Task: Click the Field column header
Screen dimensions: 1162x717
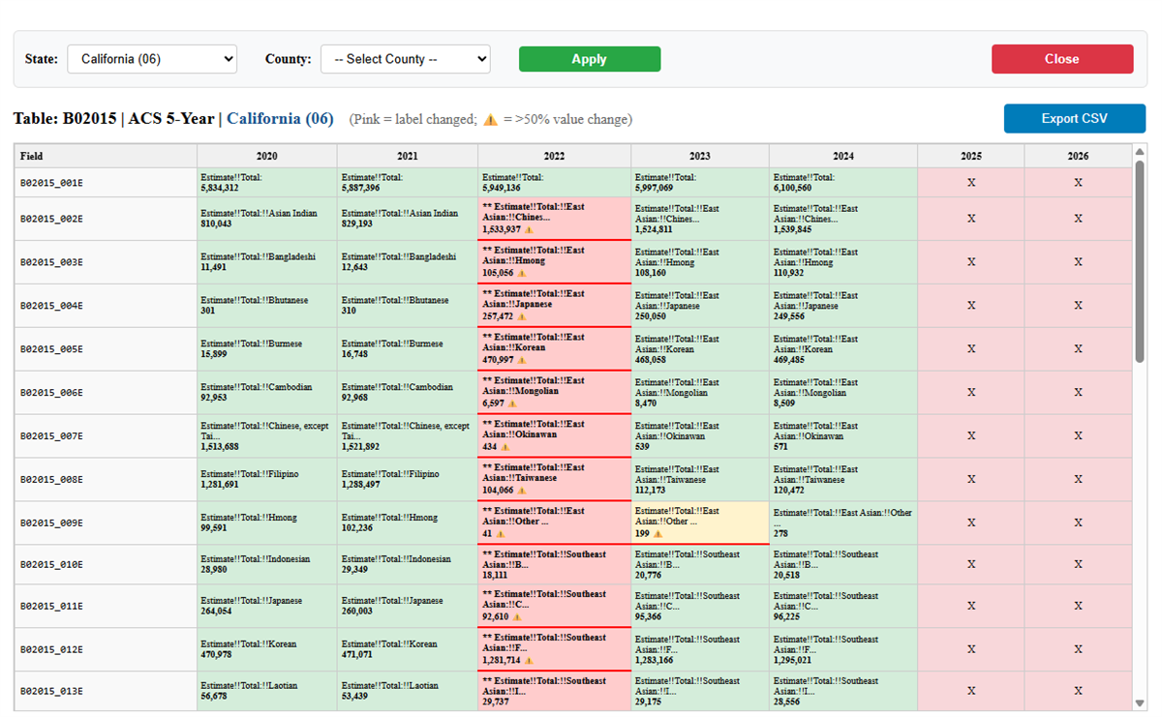Action: [106, 156]
